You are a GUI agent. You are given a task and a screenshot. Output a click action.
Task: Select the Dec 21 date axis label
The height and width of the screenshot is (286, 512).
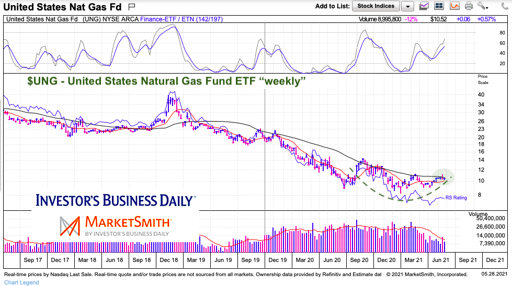click(x=495, y=260)
